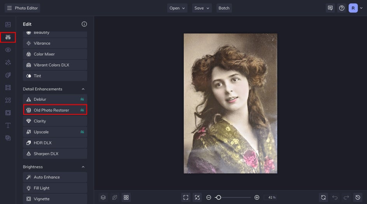
Task: Fit image to screen icon
Action: coord(186,197)
